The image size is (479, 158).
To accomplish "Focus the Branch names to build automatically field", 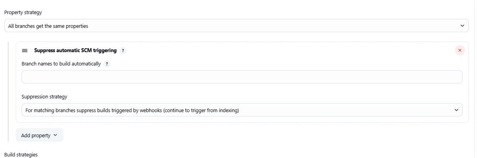I will (242, 77).
